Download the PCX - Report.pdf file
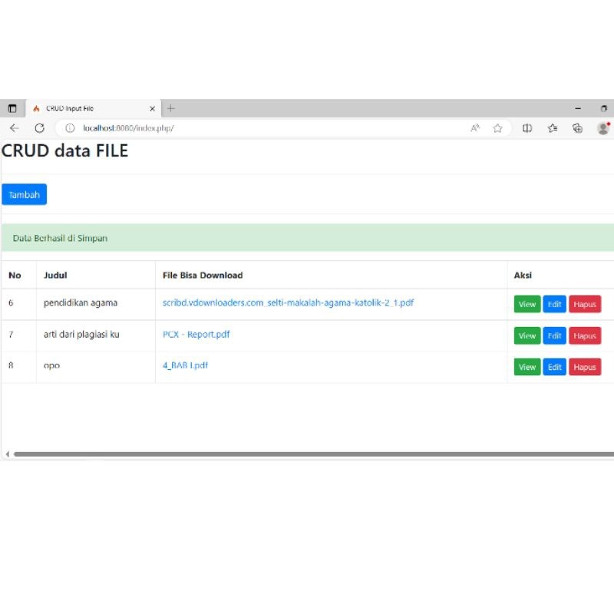The height and width of the screenshot is (614, 614). pos(195,335)
